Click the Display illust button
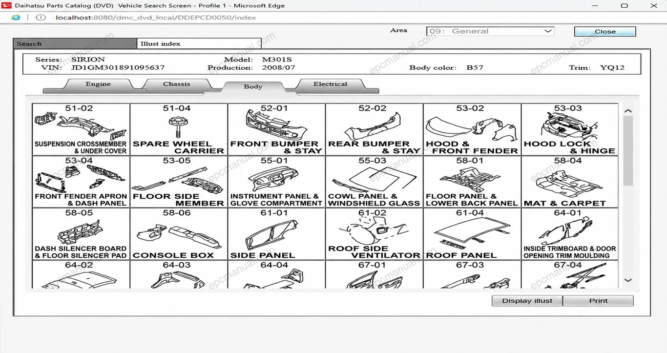The image size is (667, 353). 527,301
